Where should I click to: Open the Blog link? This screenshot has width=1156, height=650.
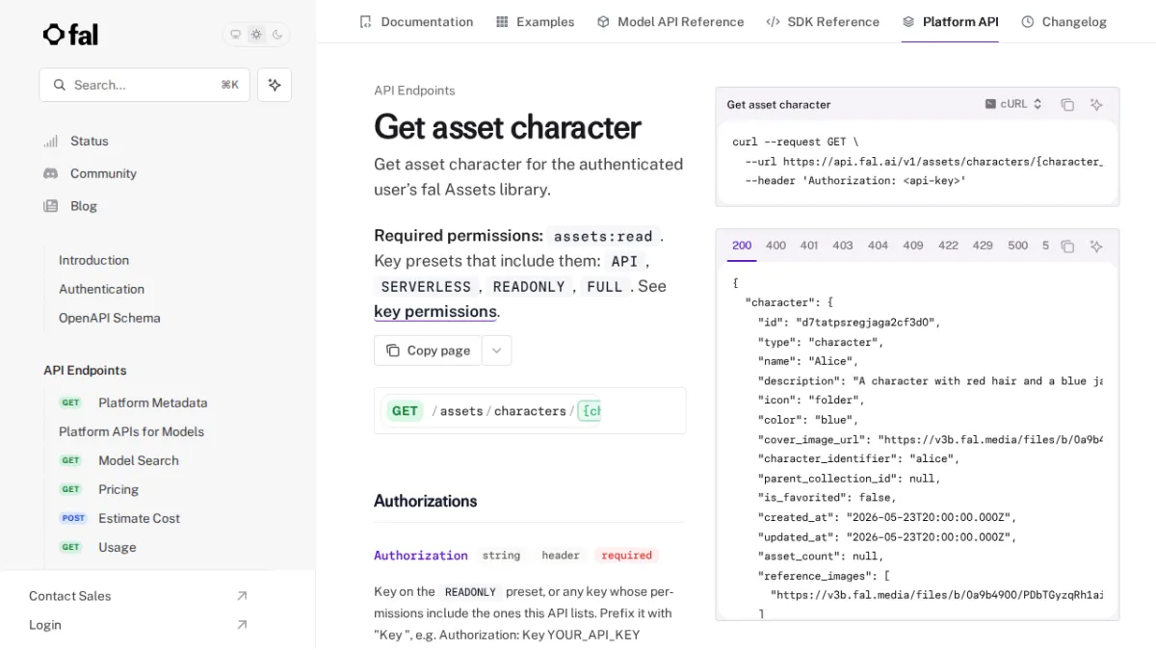(84, 206)
